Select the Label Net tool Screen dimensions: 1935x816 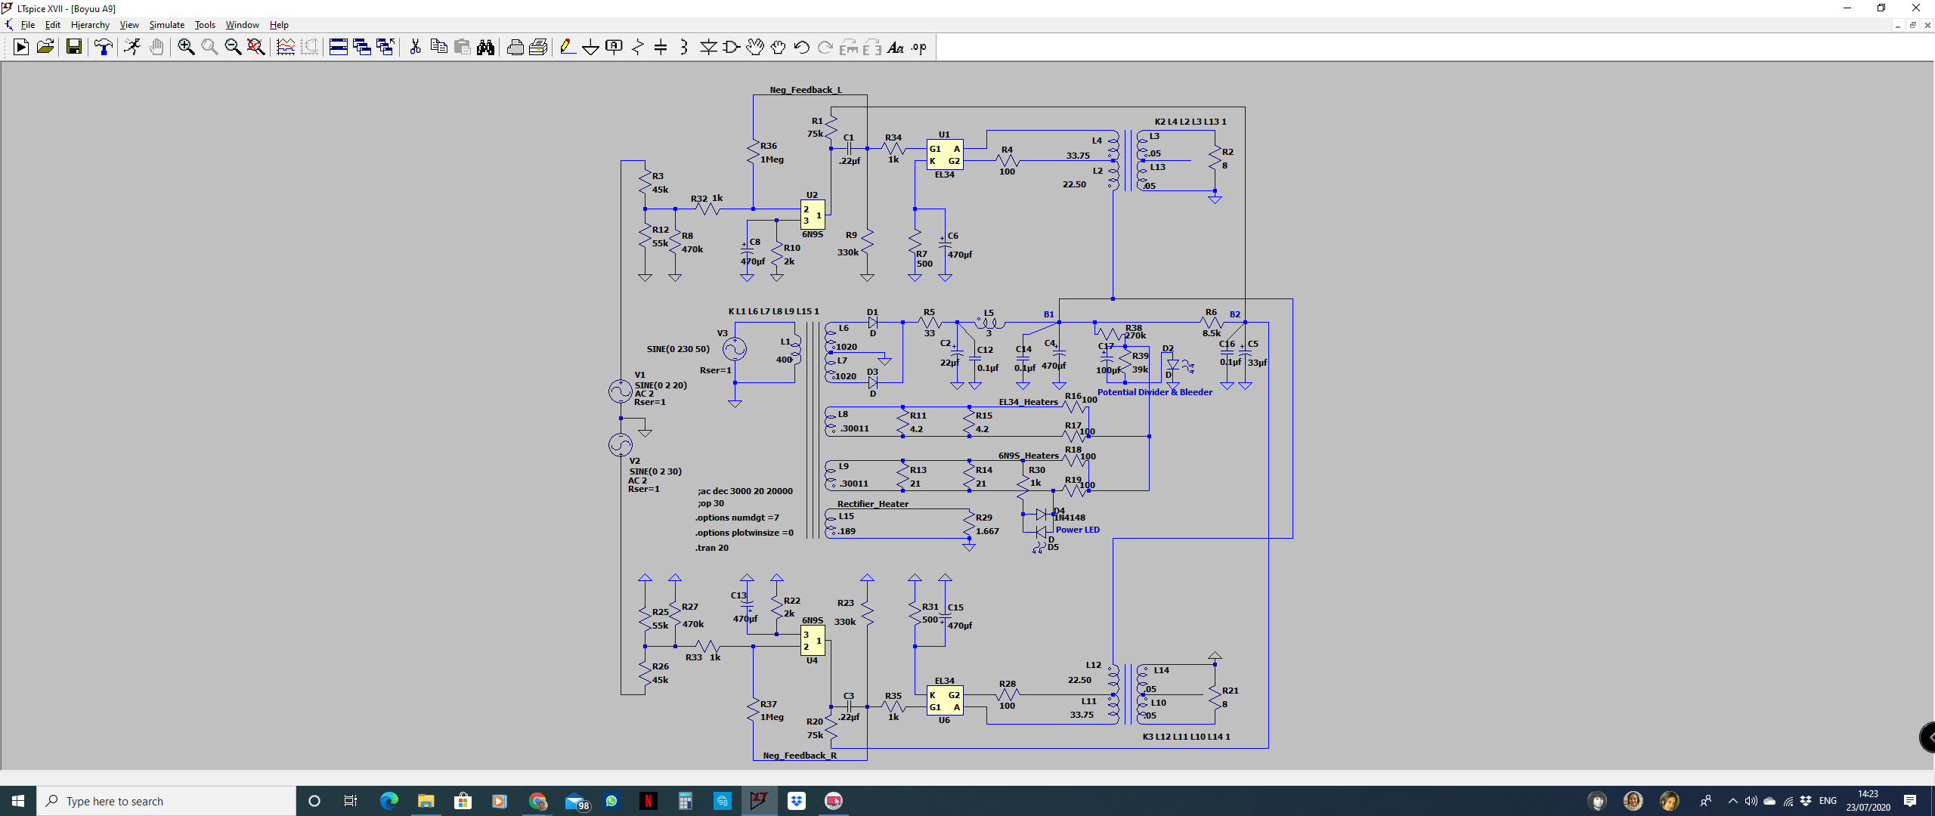click(x=615, y=47)
